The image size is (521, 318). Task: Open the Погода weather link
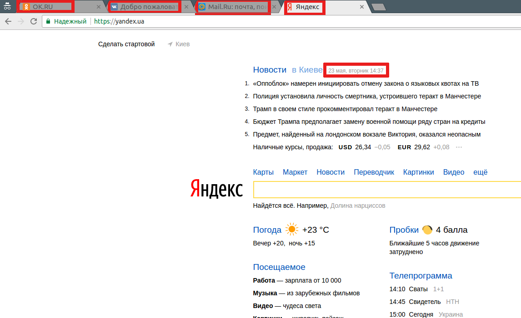pos(267,230)
